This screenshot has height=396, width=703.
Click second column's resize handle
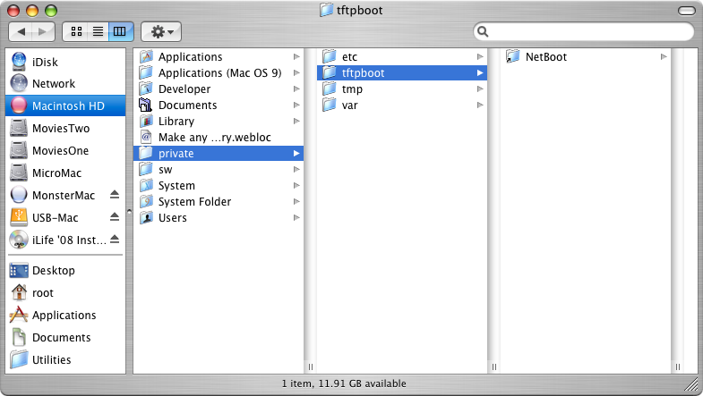pyautogui.click(x=494, y=367)
